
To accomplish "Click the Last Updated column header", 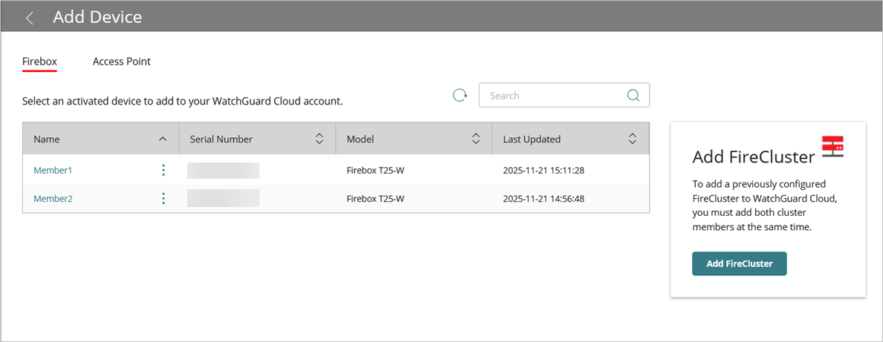I will tap(571, 139).
